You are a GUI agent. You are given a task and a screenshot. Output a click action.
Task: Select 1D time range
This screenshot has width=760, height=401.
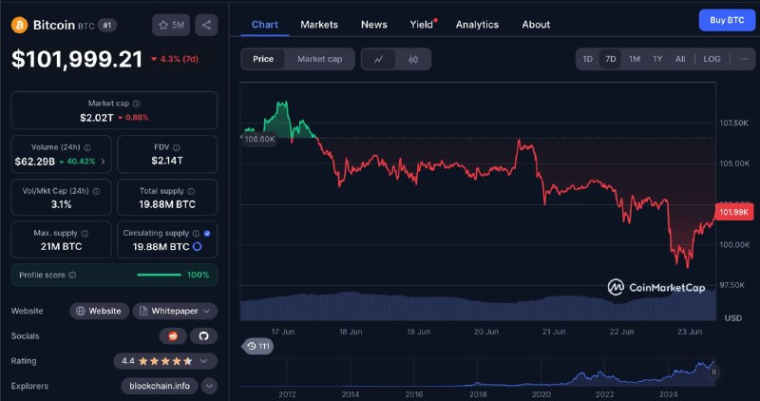pyautogui.click(x=587, y=59)
